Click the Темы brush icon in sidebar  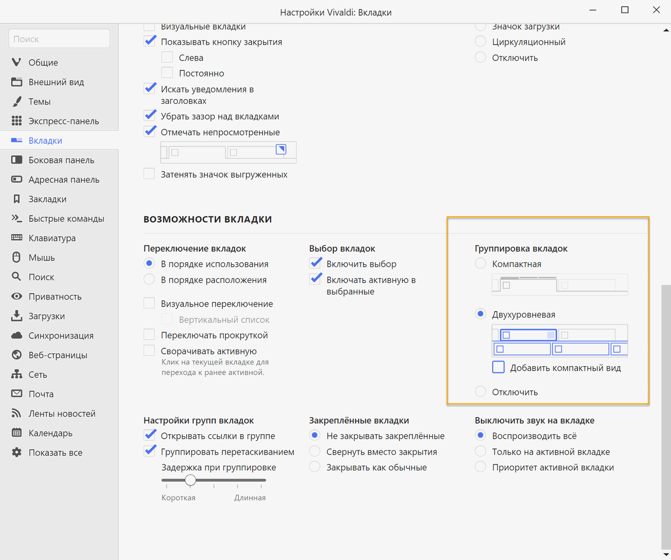tap(17, 102)
